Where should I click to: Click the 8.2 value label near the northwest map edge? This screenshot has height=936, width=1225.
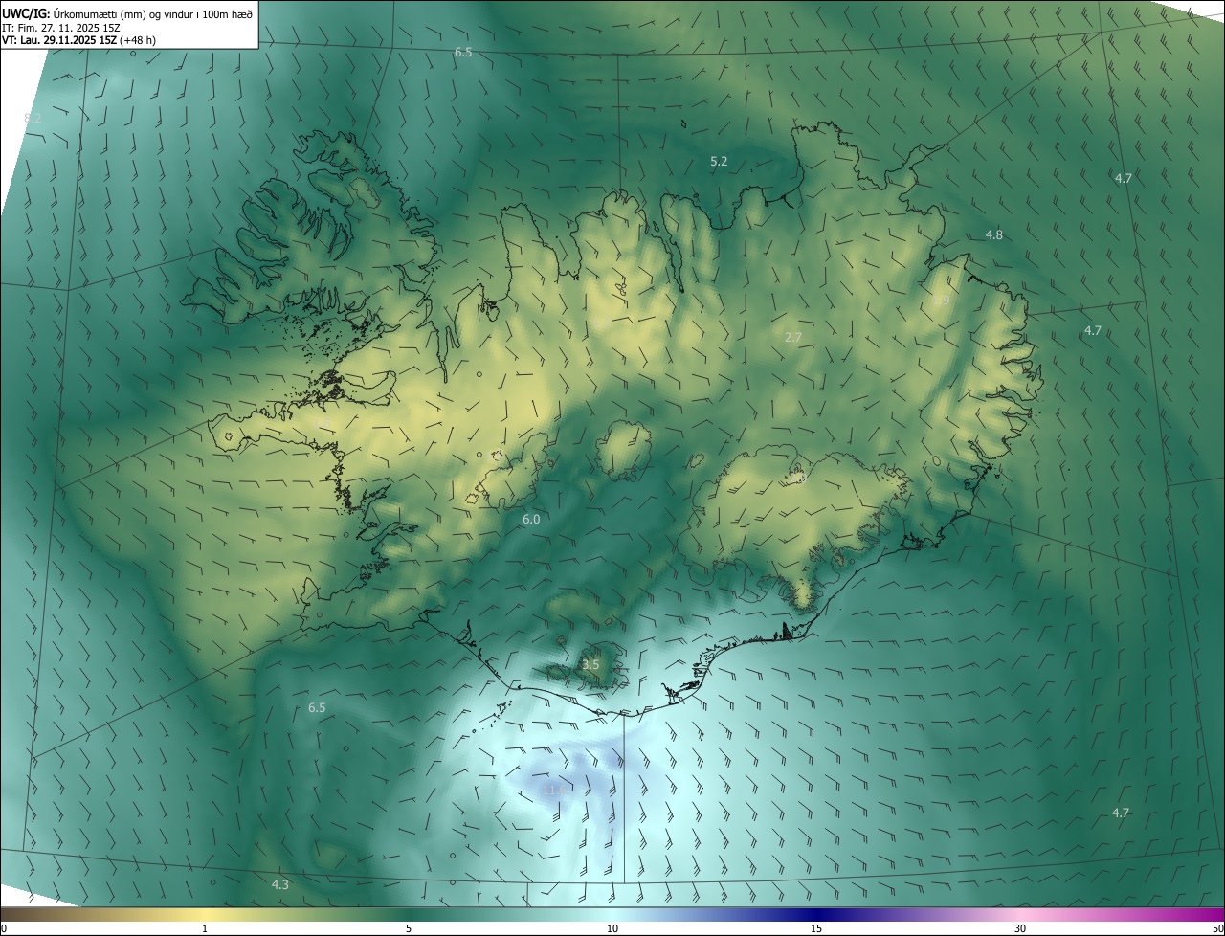(33, 118)
